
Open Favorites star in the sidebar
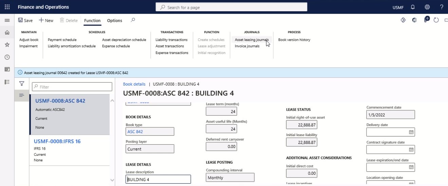click(7, 45)
